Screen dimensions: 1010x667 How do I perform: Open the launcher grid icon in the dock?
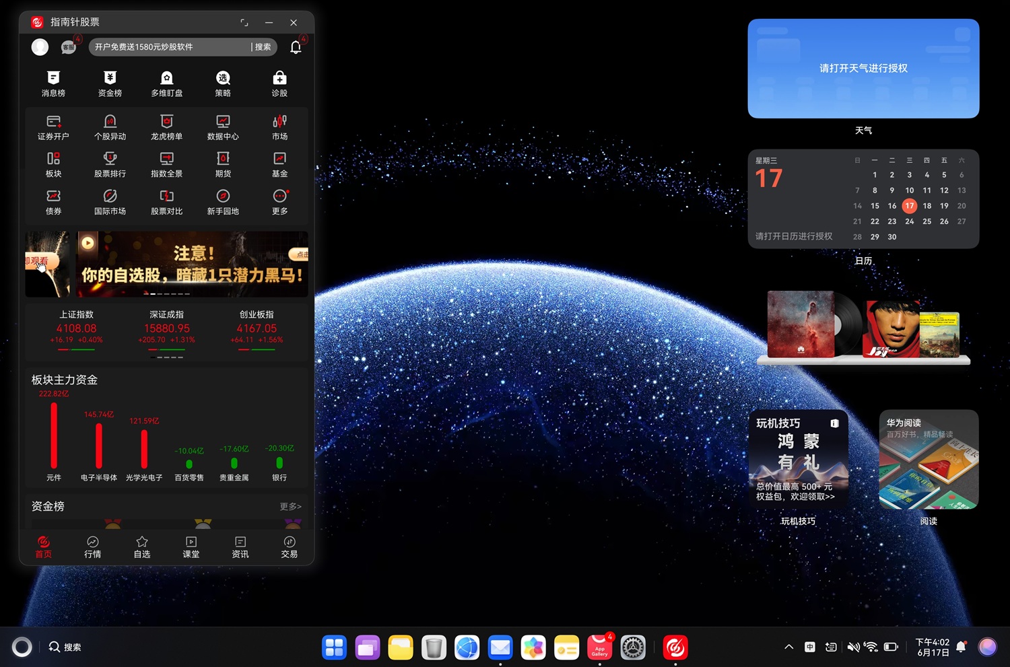334,647
